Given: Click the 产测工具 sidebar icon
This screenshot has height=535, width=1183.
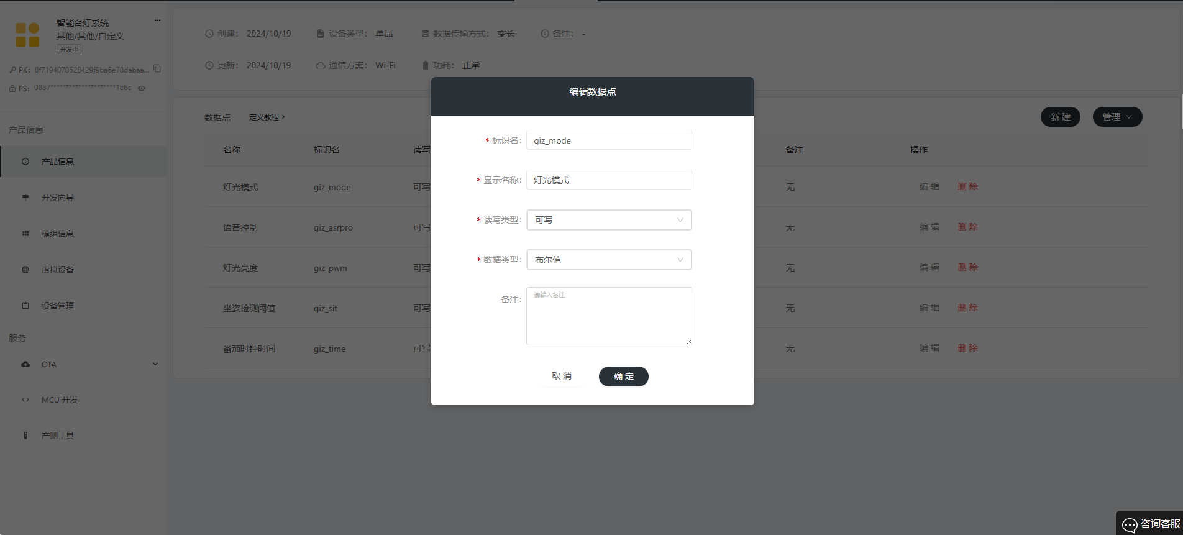Looking at the screenshot, I should point(25,436).
